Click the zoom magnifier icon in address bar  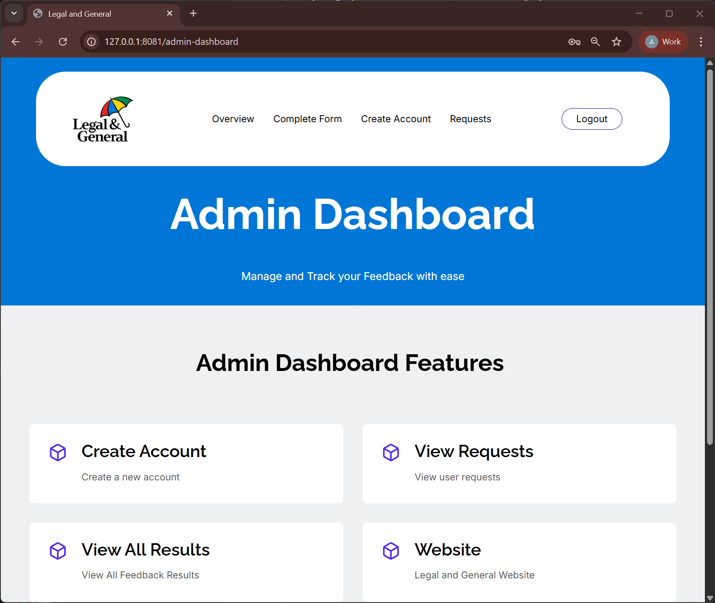coord(595,42)
